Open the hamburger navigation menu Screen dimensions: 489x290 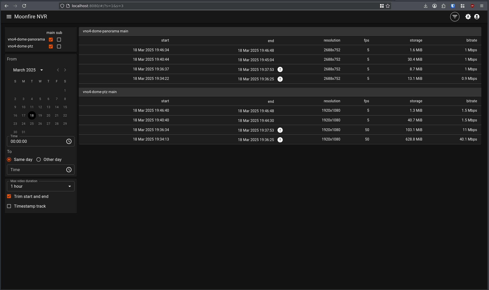click(x=9, y=17)
